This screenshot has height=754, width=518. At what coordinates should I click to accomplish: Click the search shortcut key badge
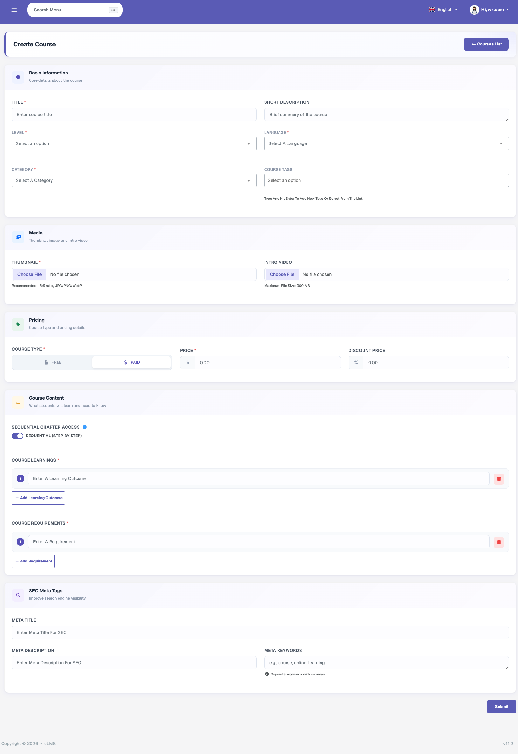coord(113,10)
